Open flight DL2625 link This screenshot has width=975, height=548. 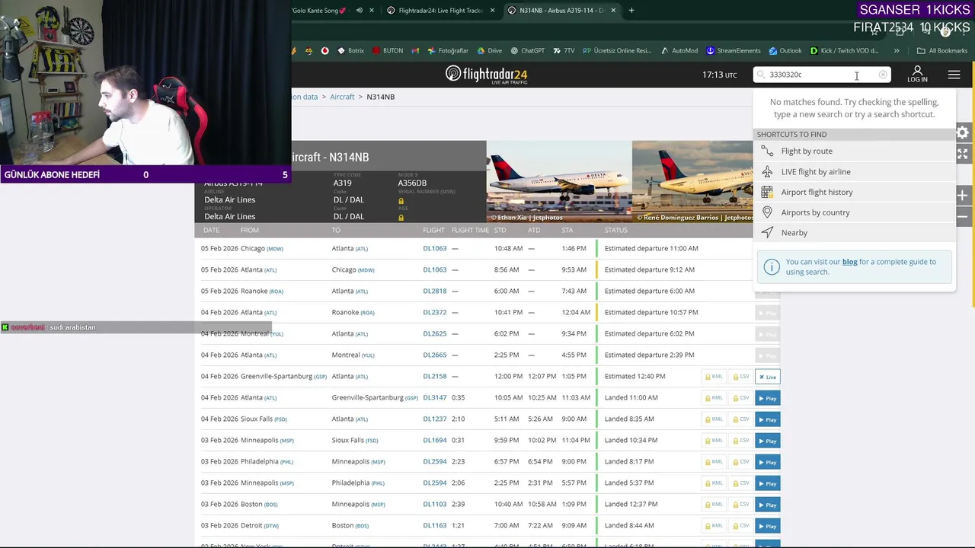(x=434, y=333)
